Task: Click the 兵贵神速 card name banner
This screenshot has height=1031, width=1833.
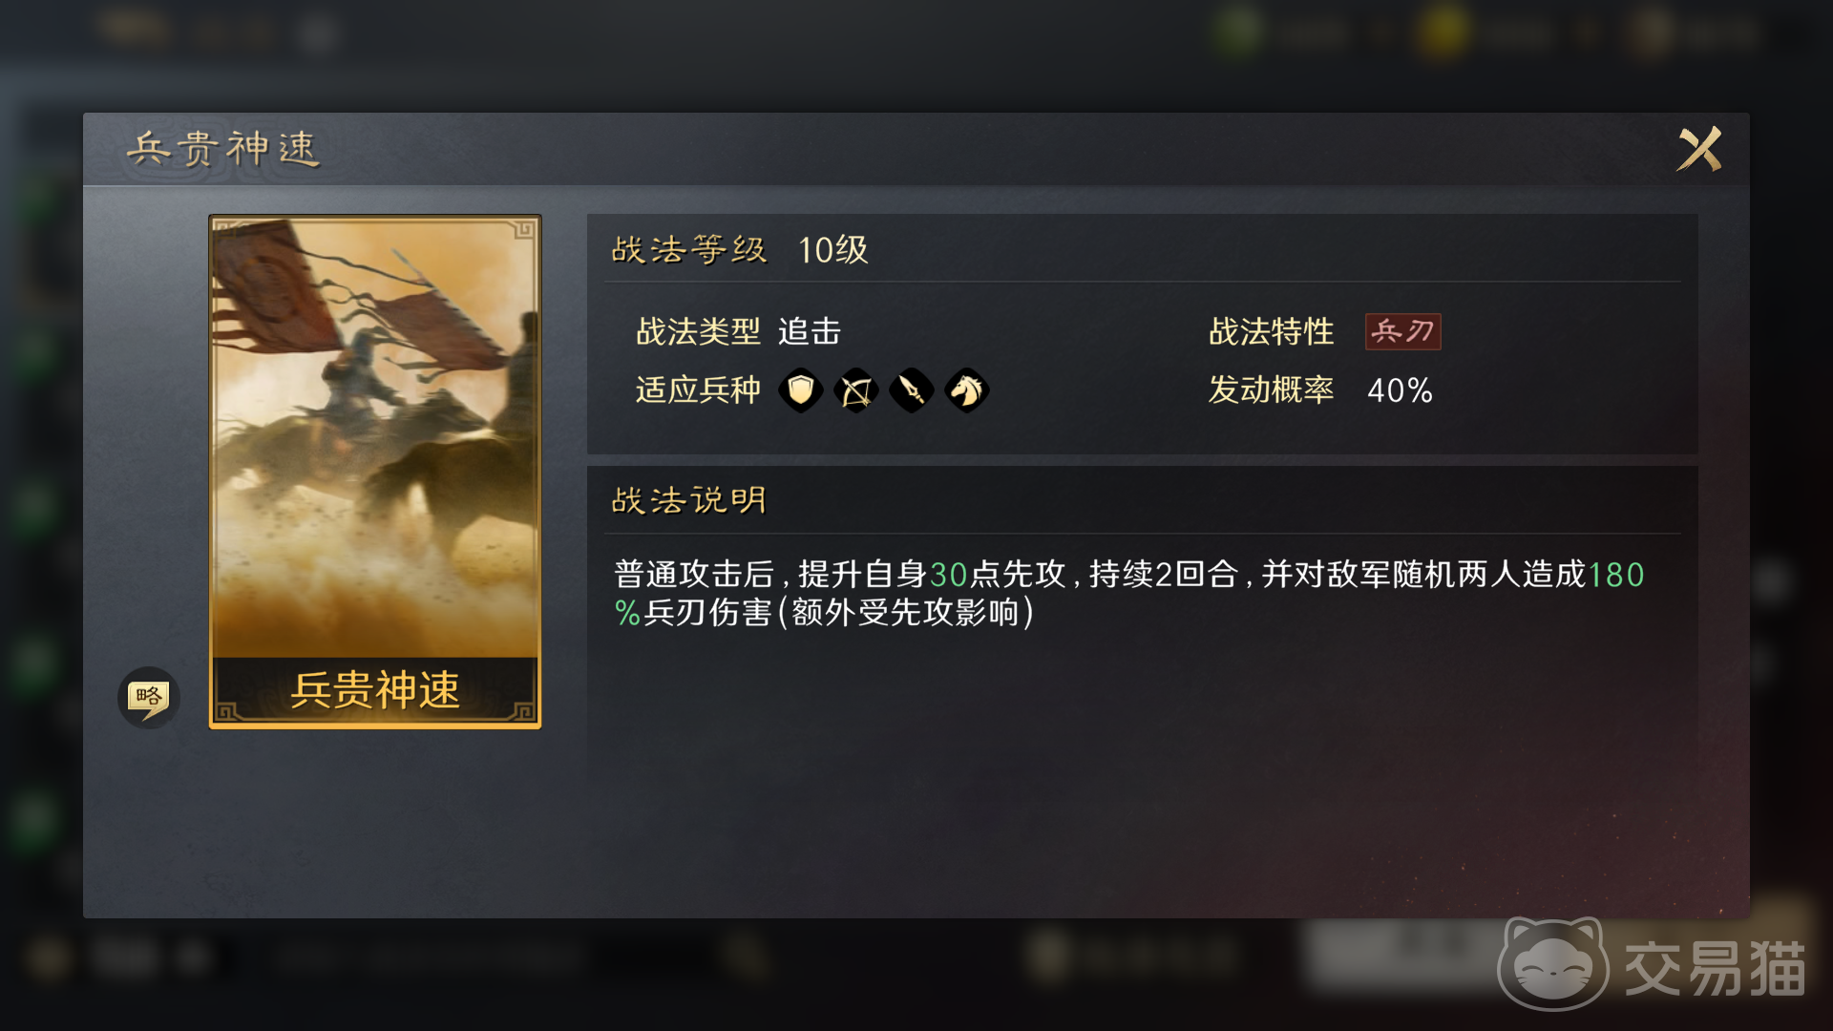Action: [x=375, y=690]
